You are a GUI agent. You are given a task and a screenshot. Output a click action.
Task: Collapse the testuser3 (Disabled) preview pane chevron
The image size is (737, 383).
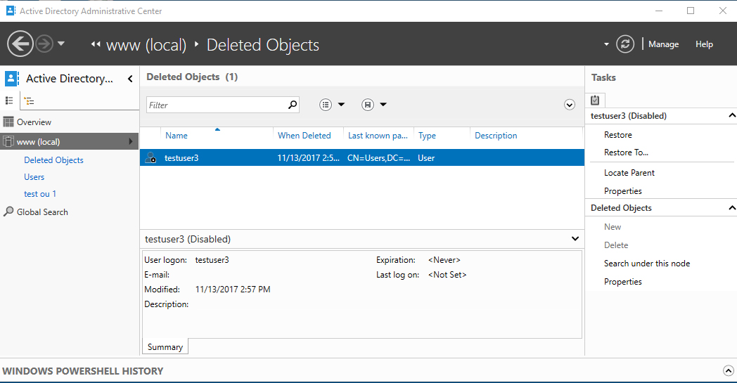click(575, 239)
